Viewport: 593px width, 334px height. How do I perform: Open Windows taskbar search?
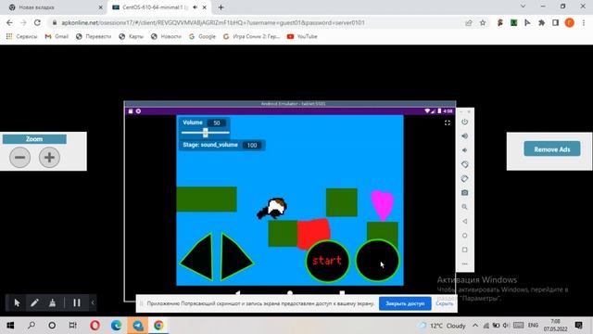coord(32,326)
